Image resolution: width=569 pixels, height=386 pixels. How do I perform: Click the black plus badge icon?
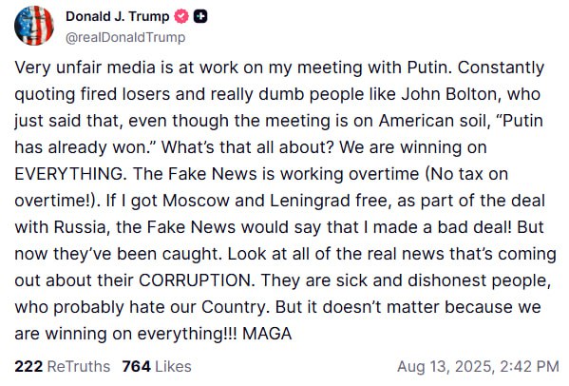200,17
